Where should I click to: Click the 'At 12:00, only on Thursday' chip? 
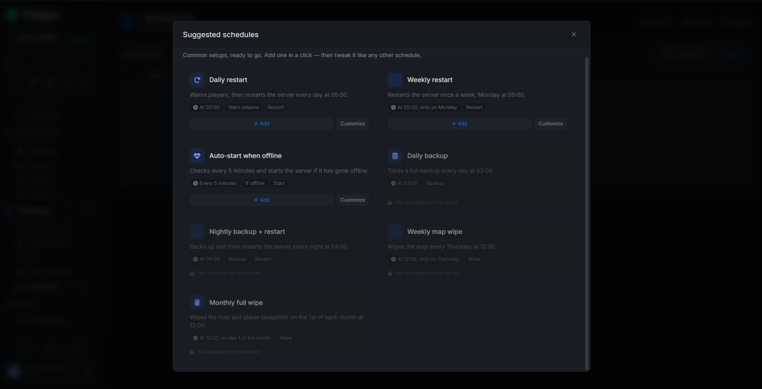(x=425, y=259)
